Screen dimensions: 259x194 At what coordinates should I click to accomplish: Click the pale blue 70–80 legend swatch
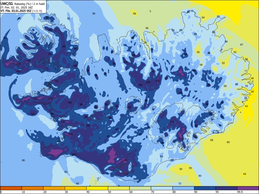click(x=162, y=188)
